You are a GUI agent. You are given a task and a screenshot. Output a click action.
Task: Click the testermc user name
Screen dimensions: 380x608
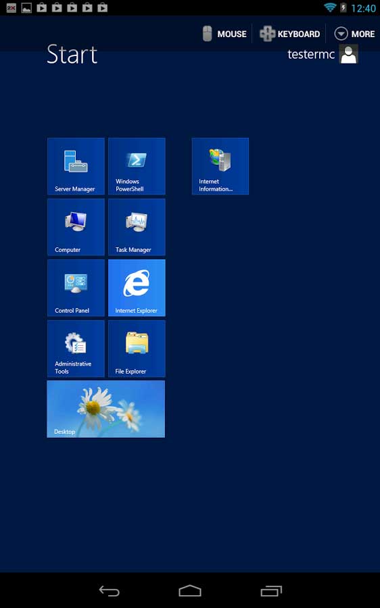point(311,54)
